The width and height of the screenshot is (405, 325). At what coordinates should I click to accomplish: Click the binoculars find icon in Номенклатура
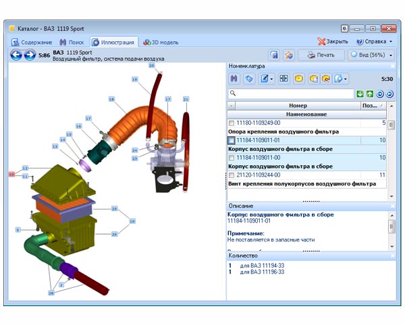234,79
